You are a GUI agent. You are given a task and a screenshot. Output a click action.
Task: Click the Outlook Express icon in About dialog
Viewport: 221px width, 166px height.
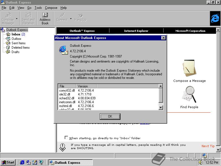point(63,50)
